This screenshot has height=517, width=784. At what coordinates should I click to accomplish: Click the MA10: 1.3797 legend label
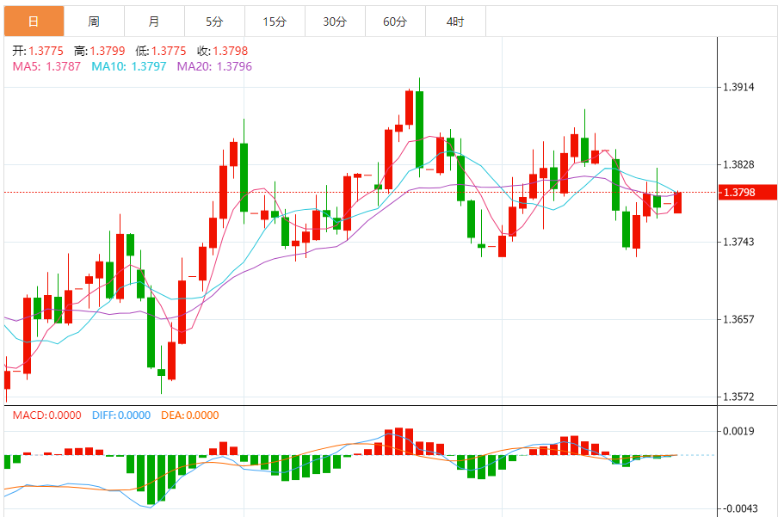tap(128, 66)
